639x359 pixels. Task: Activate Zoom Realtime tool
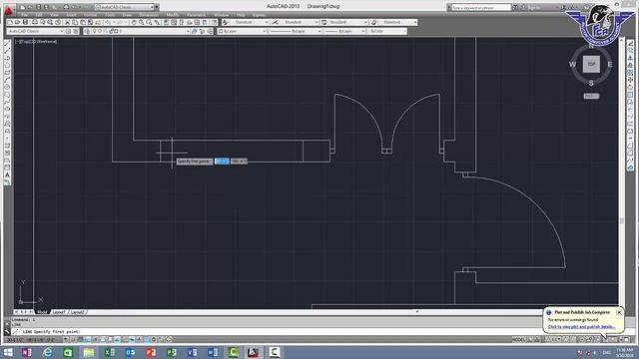(142, 22)
